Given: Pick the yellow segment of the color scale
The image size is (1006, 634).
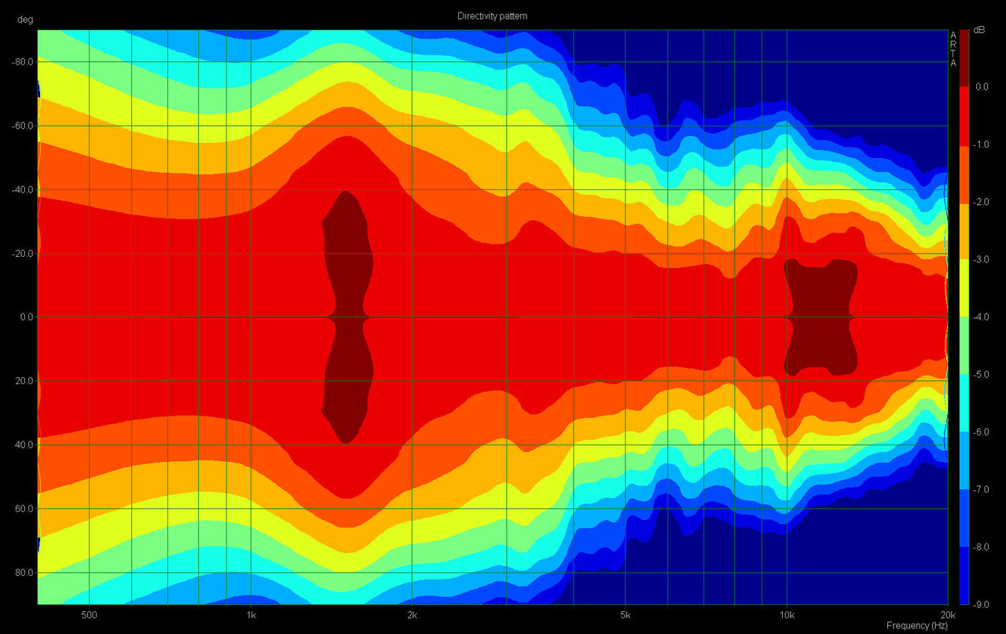Looking at the screenshot, I should coord(964,288).
